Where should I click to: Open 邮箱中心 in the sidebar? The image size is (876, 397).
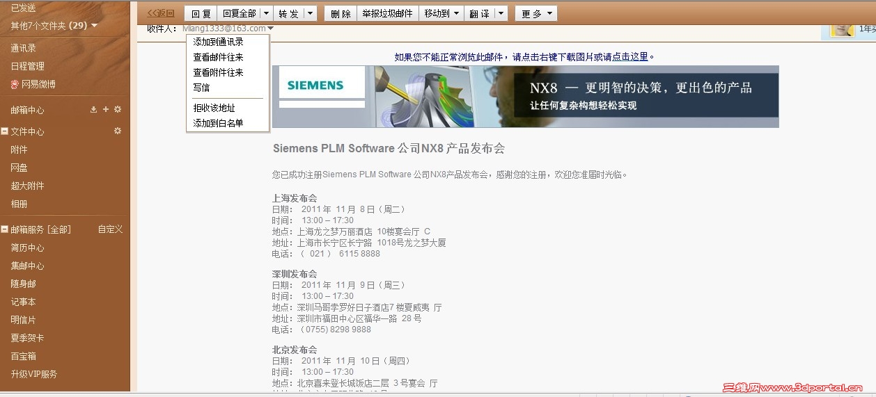pyautogui.click(x=27, y=110)
